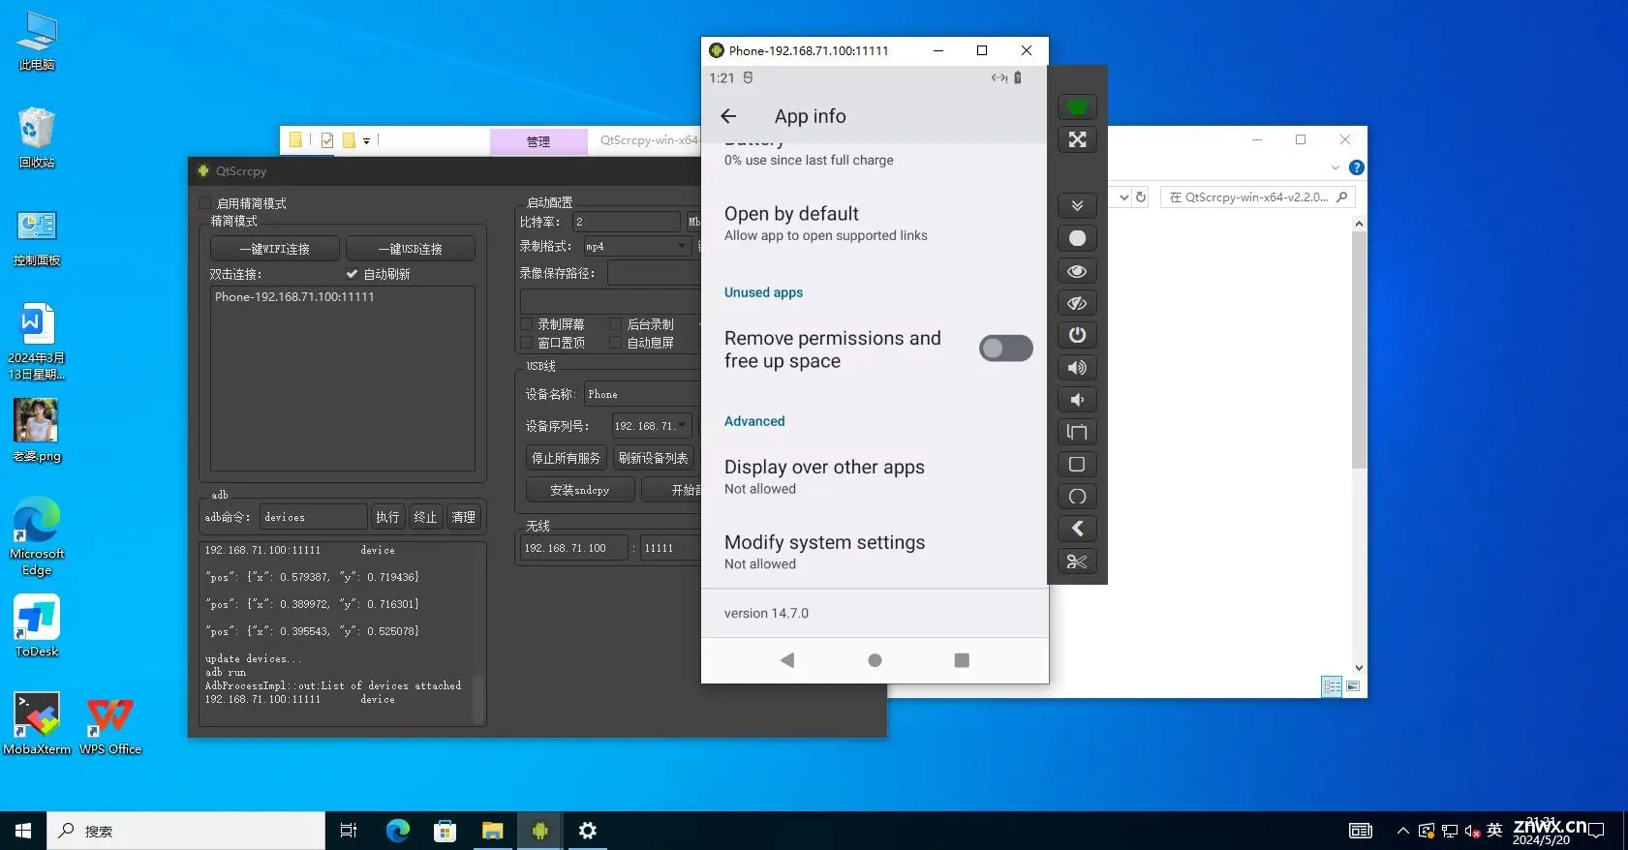The height and width of the screenshot is (850, 1628).
Task: Expand the Explorer ribbon chevron
Action: point(1336,167)
